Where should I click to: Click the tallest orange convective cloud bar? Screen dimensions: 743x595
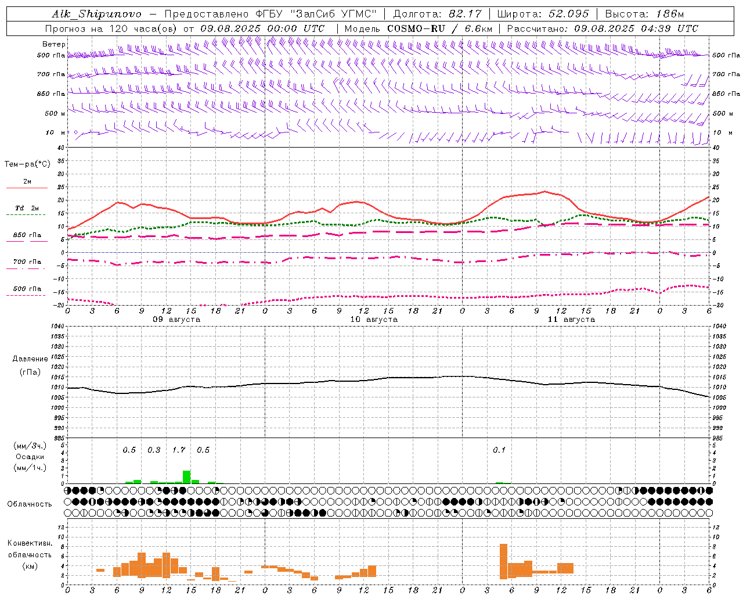click(503, 561)
